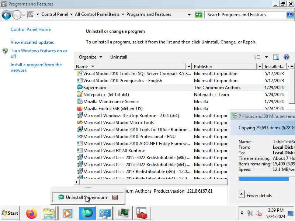Viewport: 295px width, 221px height.
Task: Click the Control Panel address bar icon
Action: pyautogui.click(x=30, y=14)
